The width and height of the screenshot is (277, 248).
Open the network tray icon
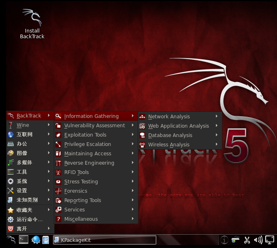235,240
